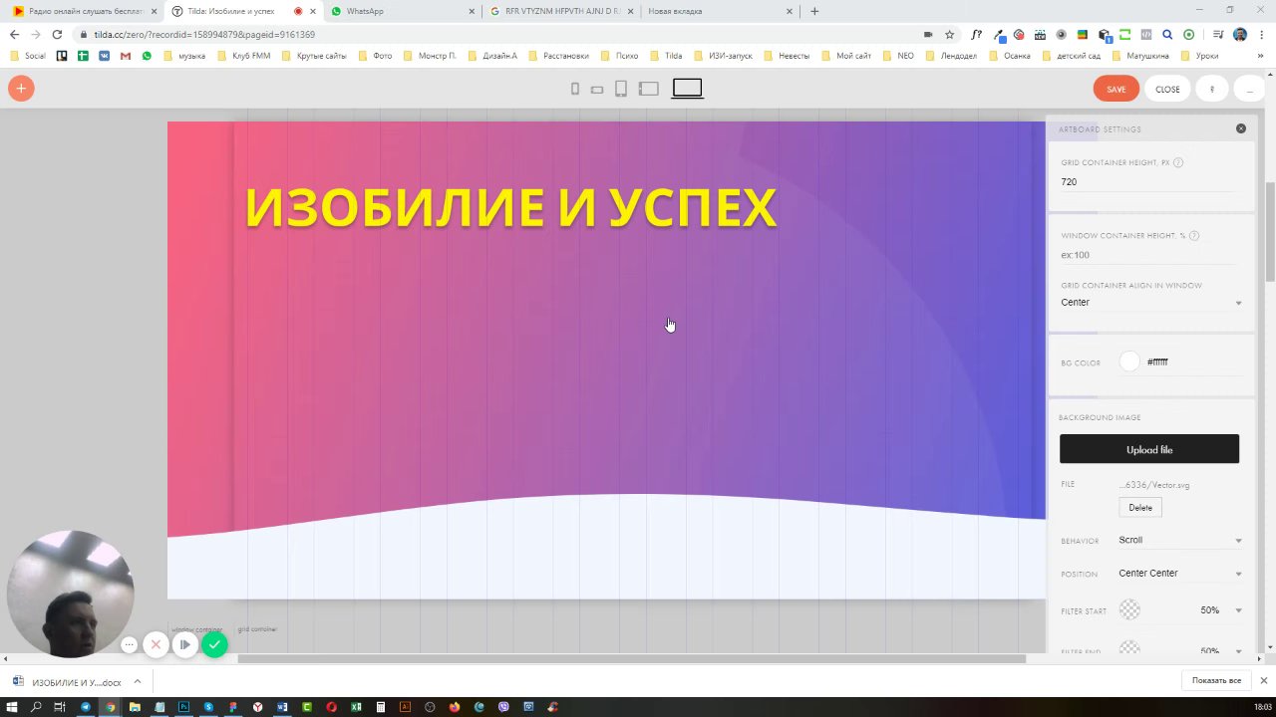Screen dimensions: 1276x717
Task: Open the Position dropdown set to Center Center
Action: click(x=1180, y=574)
